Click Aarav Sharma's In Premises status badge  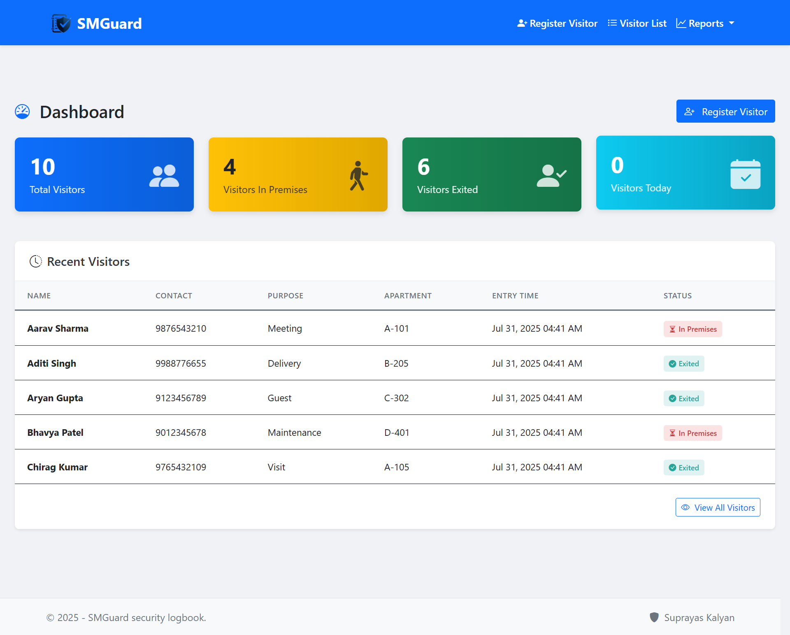tap(692, 329)
